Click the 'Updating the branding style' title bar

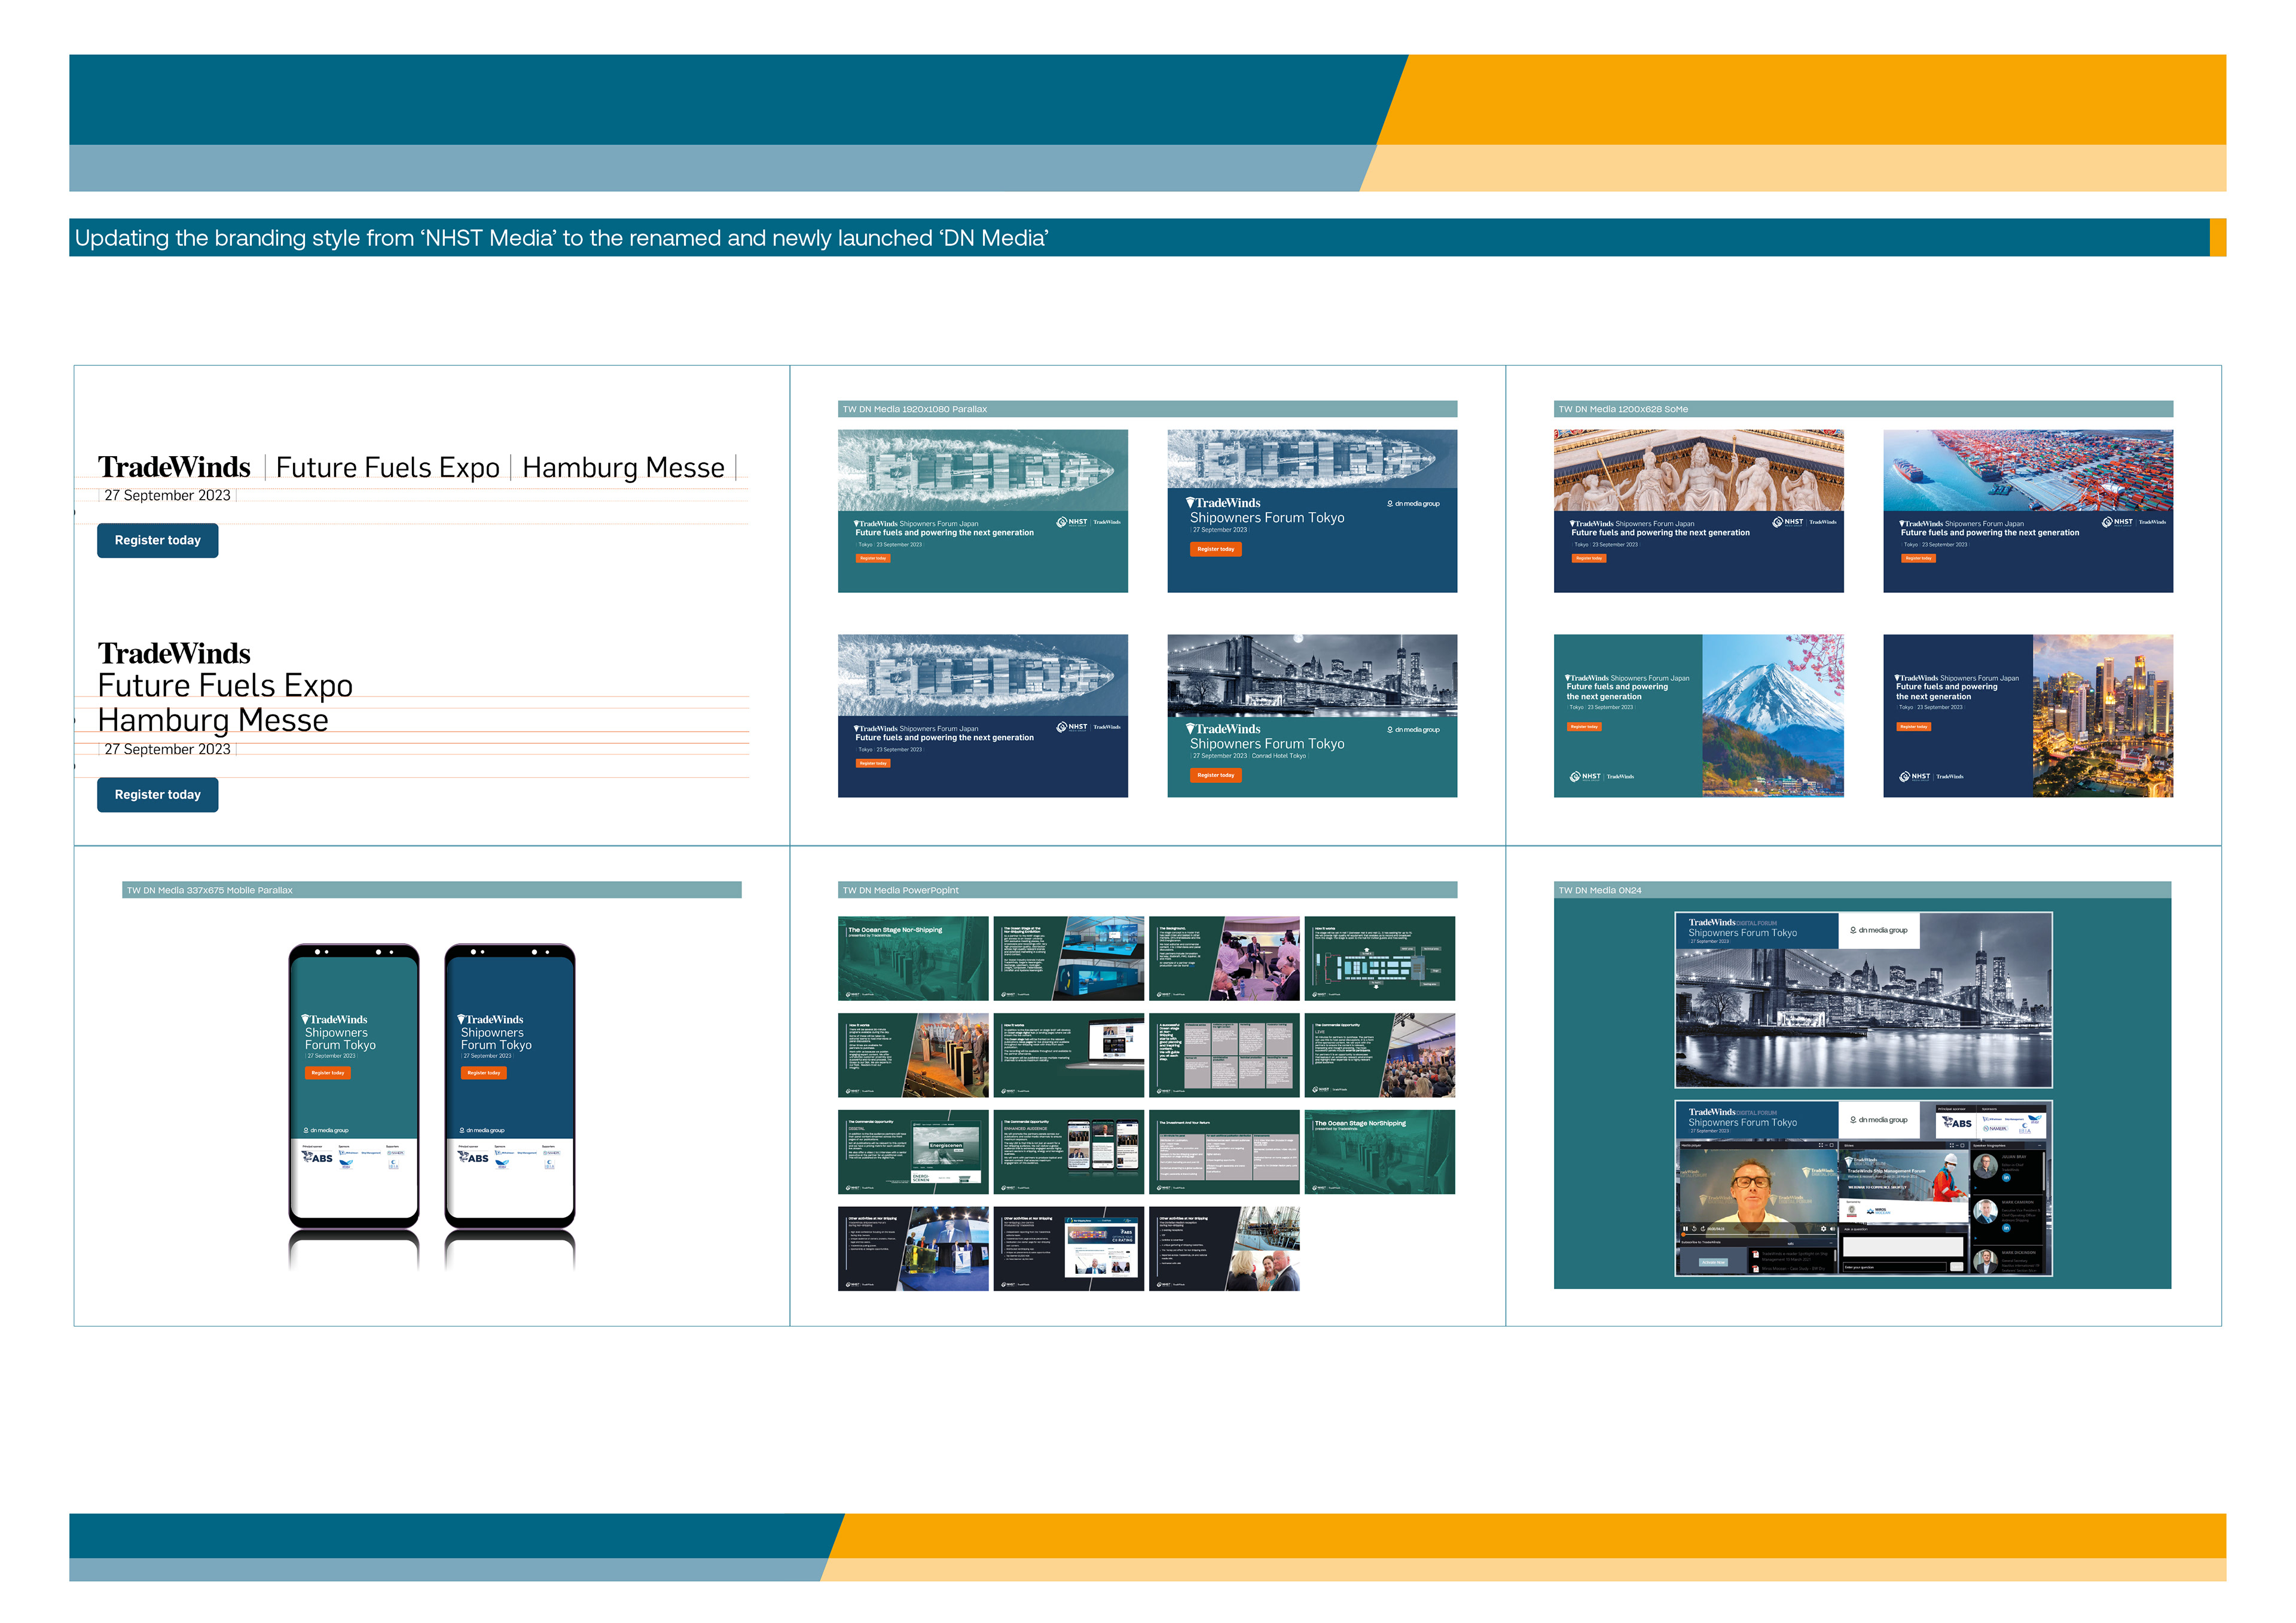[1148, 238]
